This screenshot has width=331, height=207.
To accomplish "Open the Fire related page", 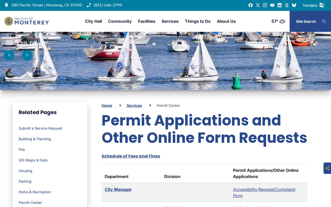I will tap(22, 150).
